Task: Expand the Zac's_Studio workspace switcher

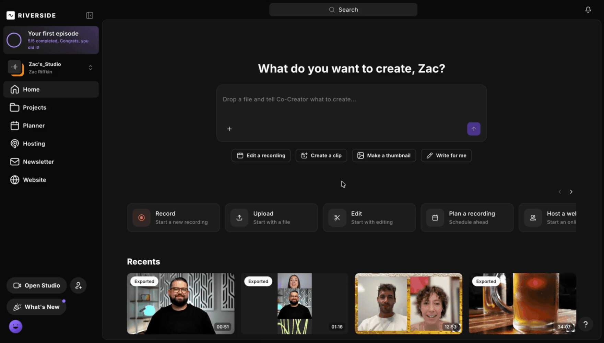Action: pyautogui.click(x=91, y=68)
